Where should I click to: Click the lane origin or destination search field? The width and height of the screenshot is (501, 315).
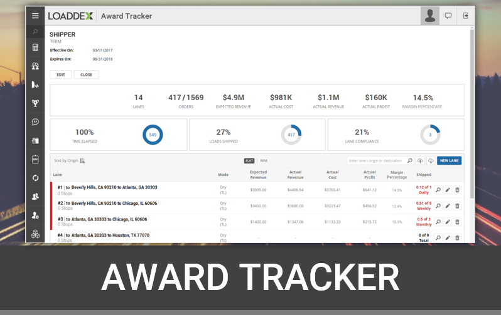[377, 160]
